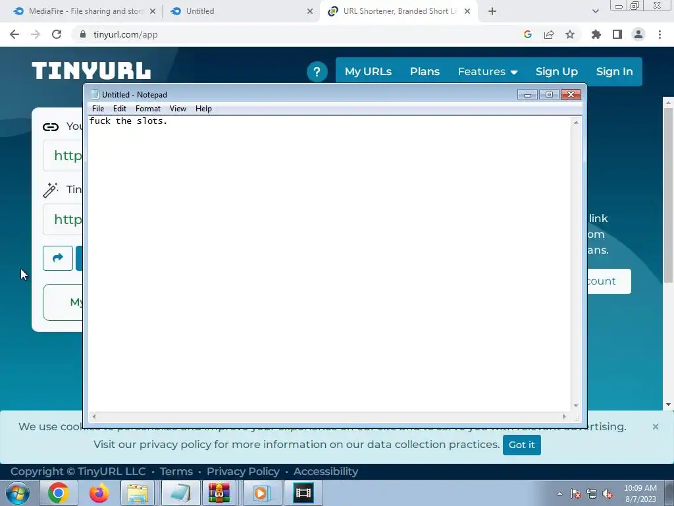674x506 pixels.
Task: Open the Plans page
Action: click(425, 71)
